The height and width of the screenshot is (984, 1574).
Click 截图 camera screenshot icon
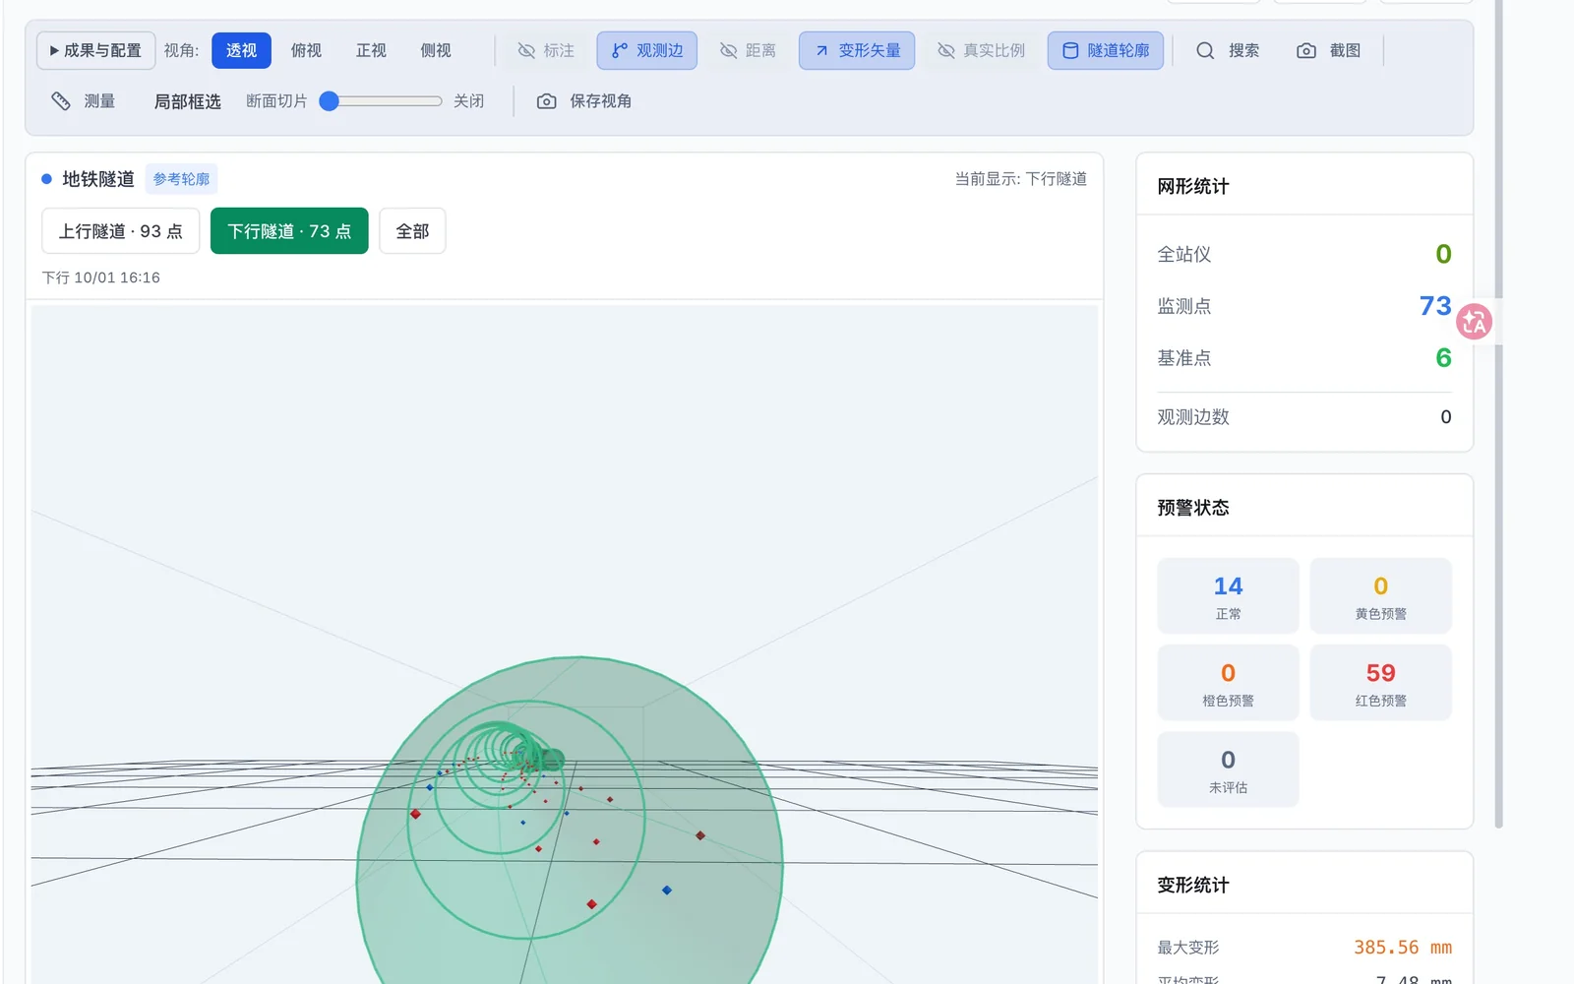[1305, 50]
